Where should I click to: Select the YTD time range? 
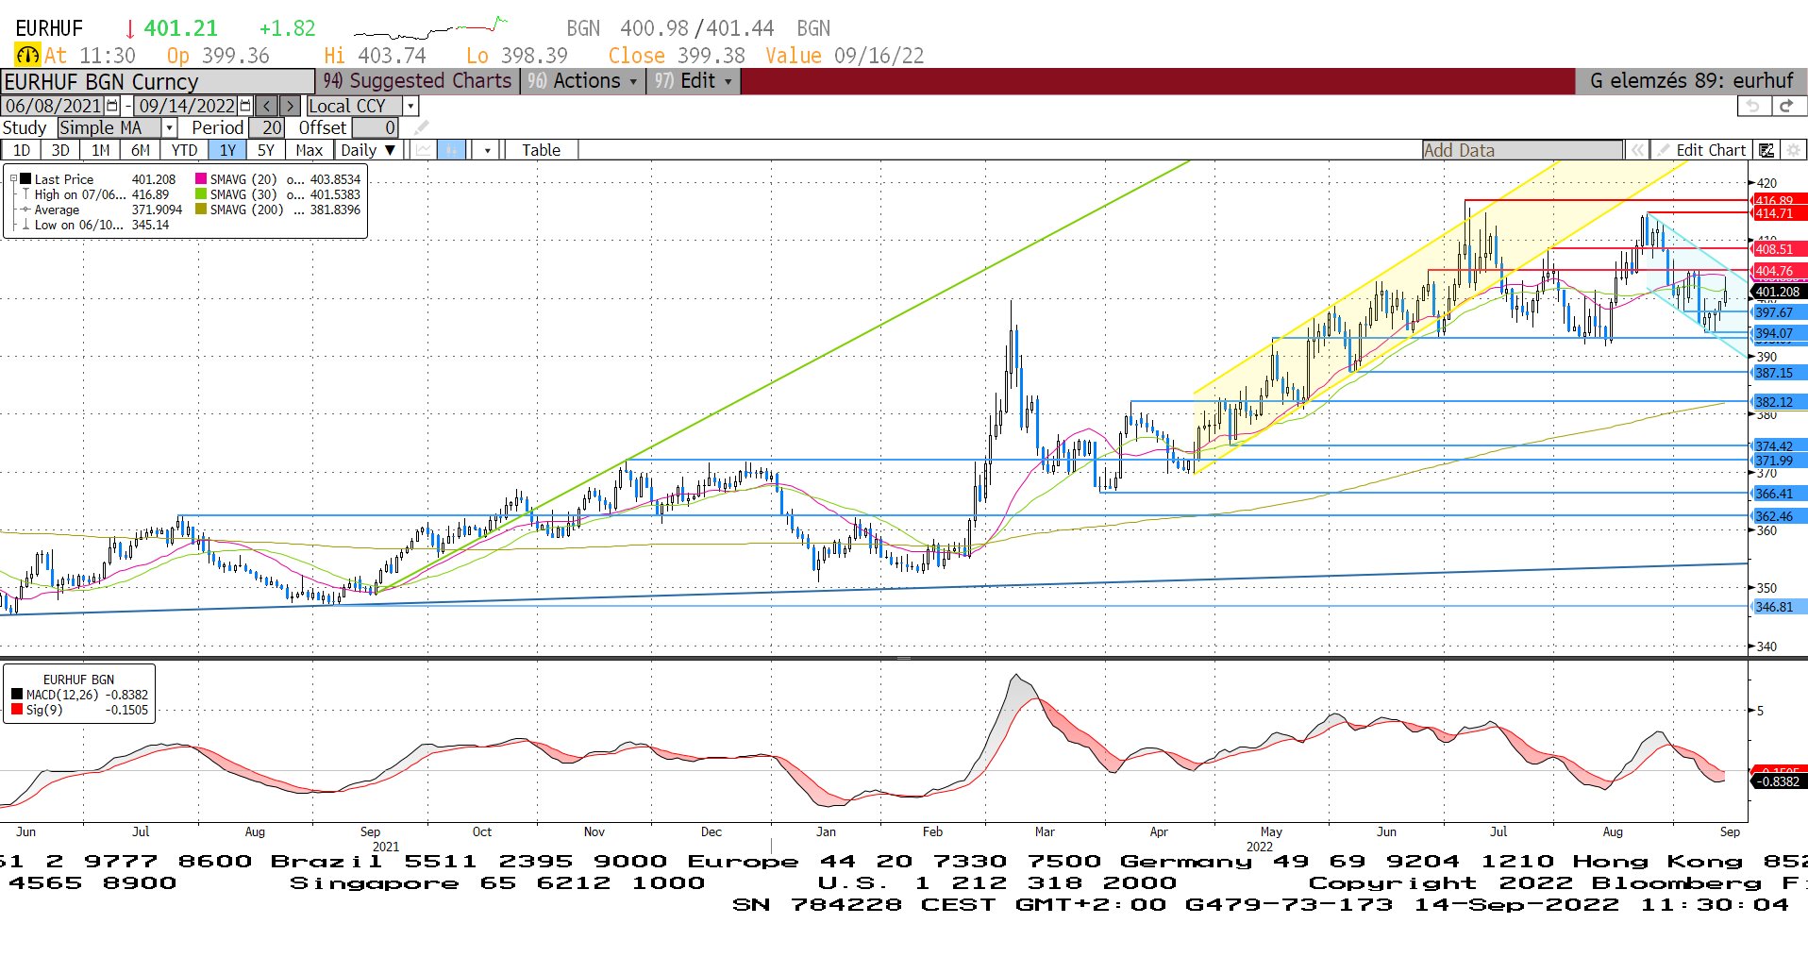[x=184, y=150]
